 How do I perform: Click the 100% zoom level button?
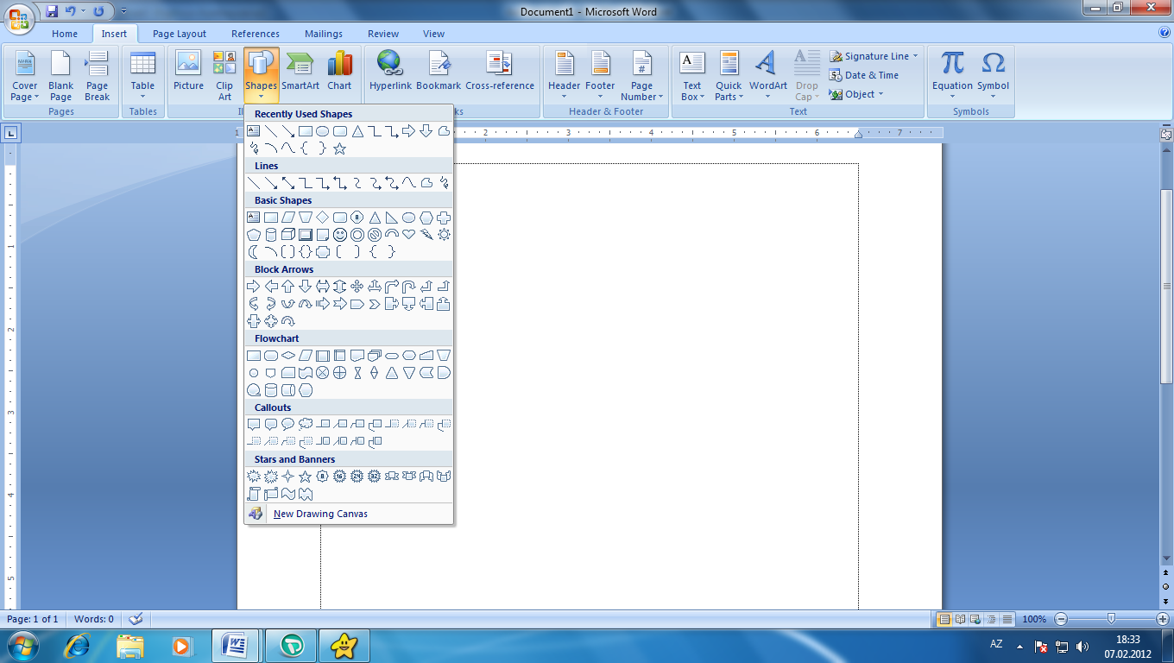[1034, 619]
